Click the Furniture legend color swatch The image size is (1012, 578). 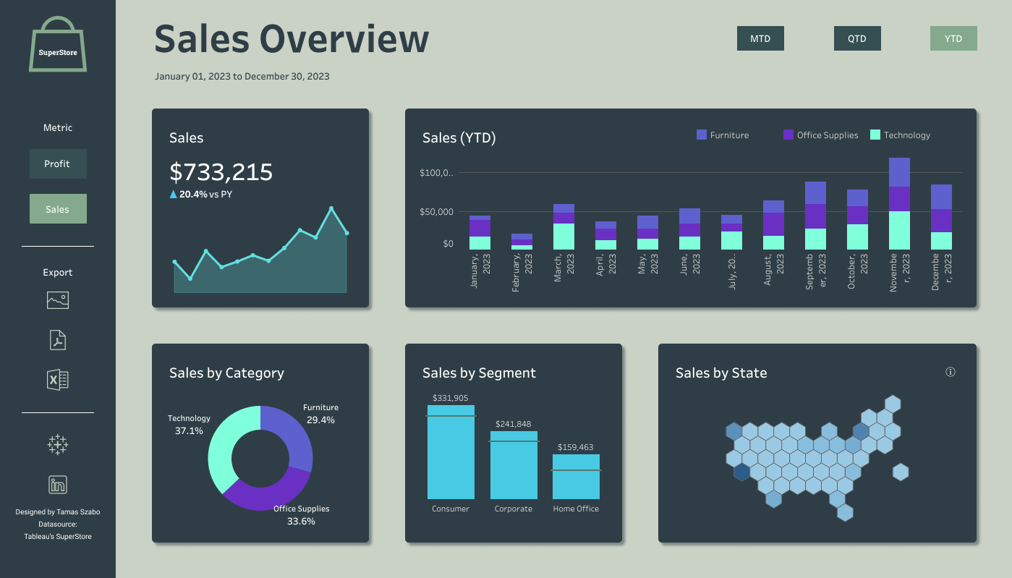pos(700,135)
